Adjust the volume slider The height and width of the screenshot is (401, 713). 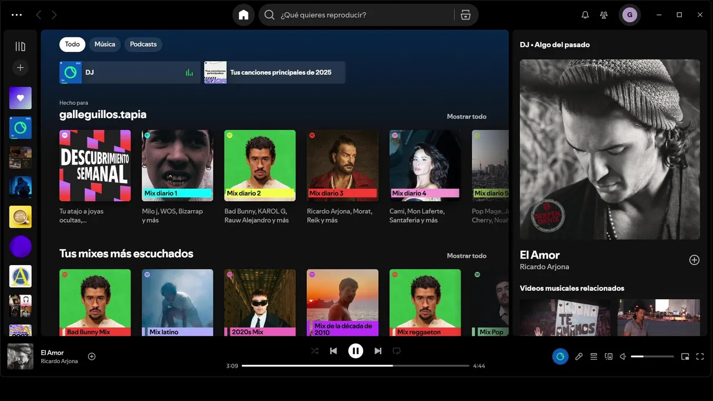pos(652,356)
